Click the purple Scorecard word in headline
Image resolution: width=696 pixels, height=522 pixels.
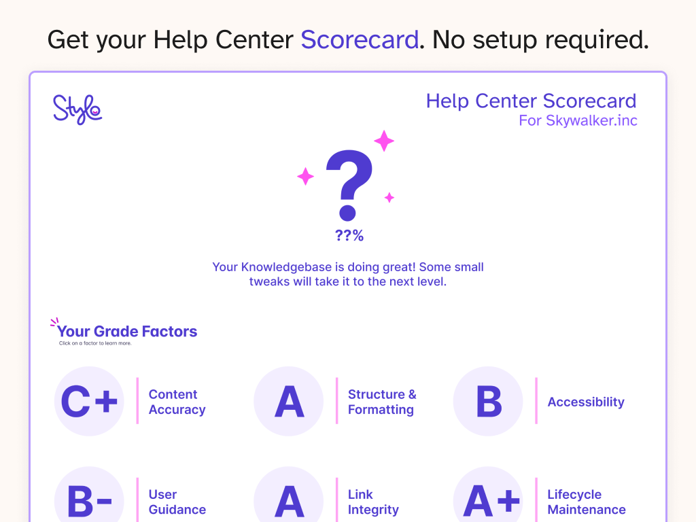click(x=360, y=40)
